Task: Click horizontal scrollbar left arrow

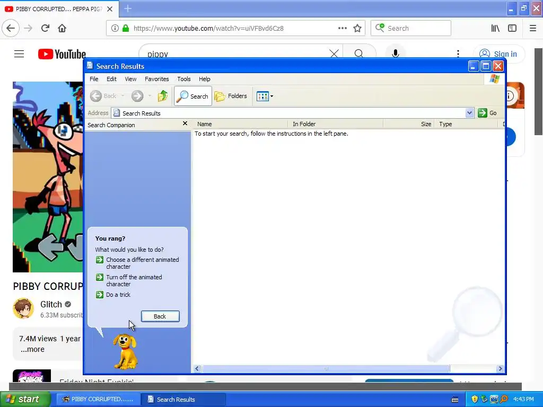Action: pos(197,369)
